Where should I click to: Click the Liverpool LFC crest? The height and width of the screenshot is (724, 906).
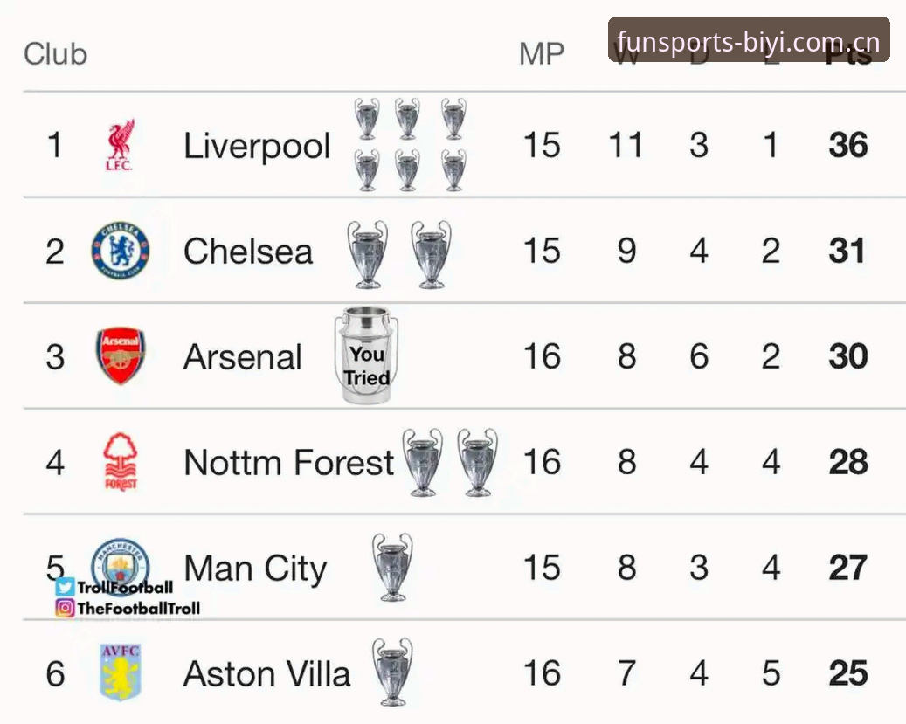coord(121,145)
